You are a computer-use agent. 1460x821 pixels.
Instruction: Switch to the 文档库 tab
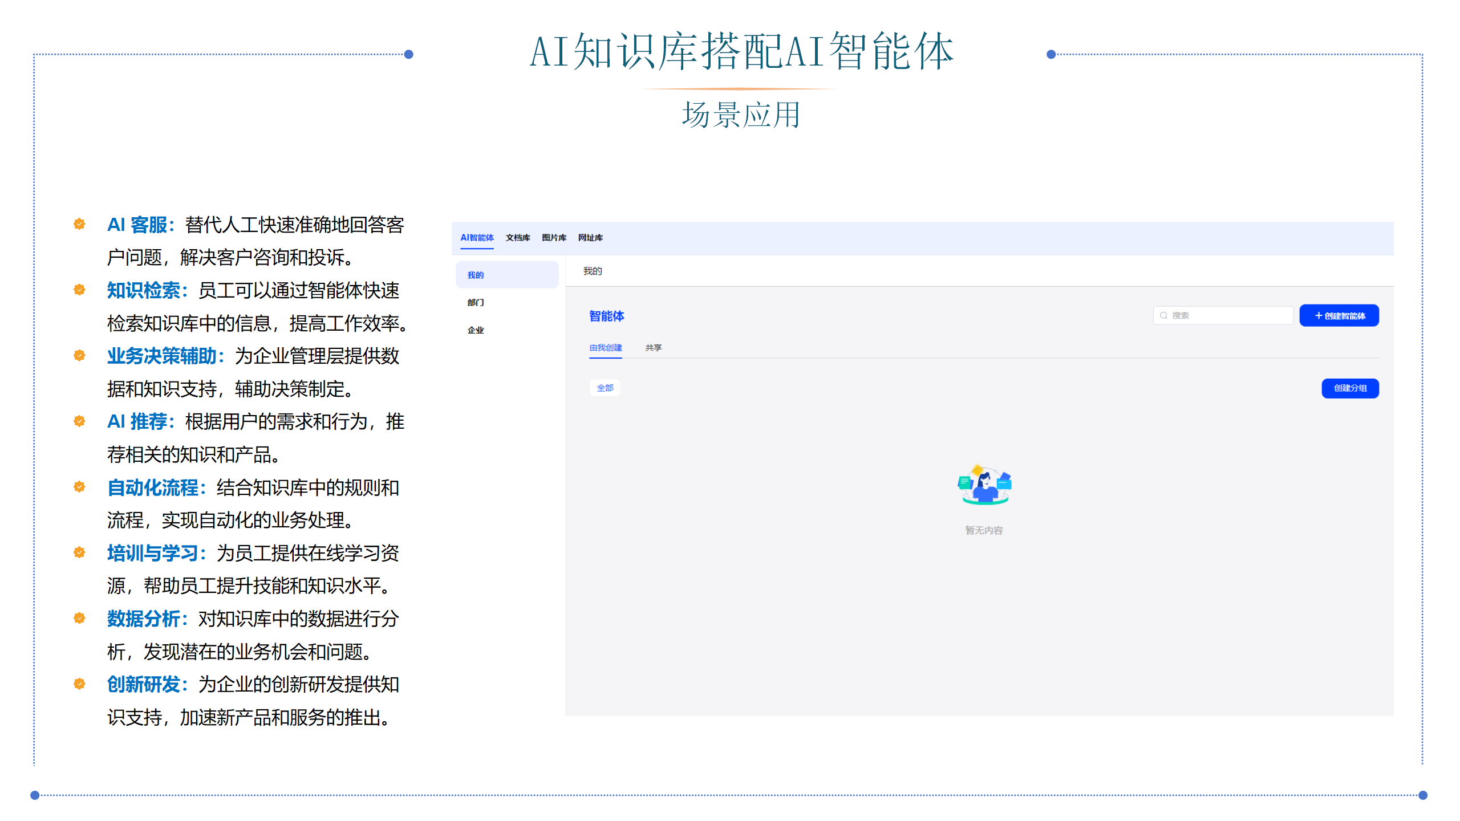(x=517, y=238)
